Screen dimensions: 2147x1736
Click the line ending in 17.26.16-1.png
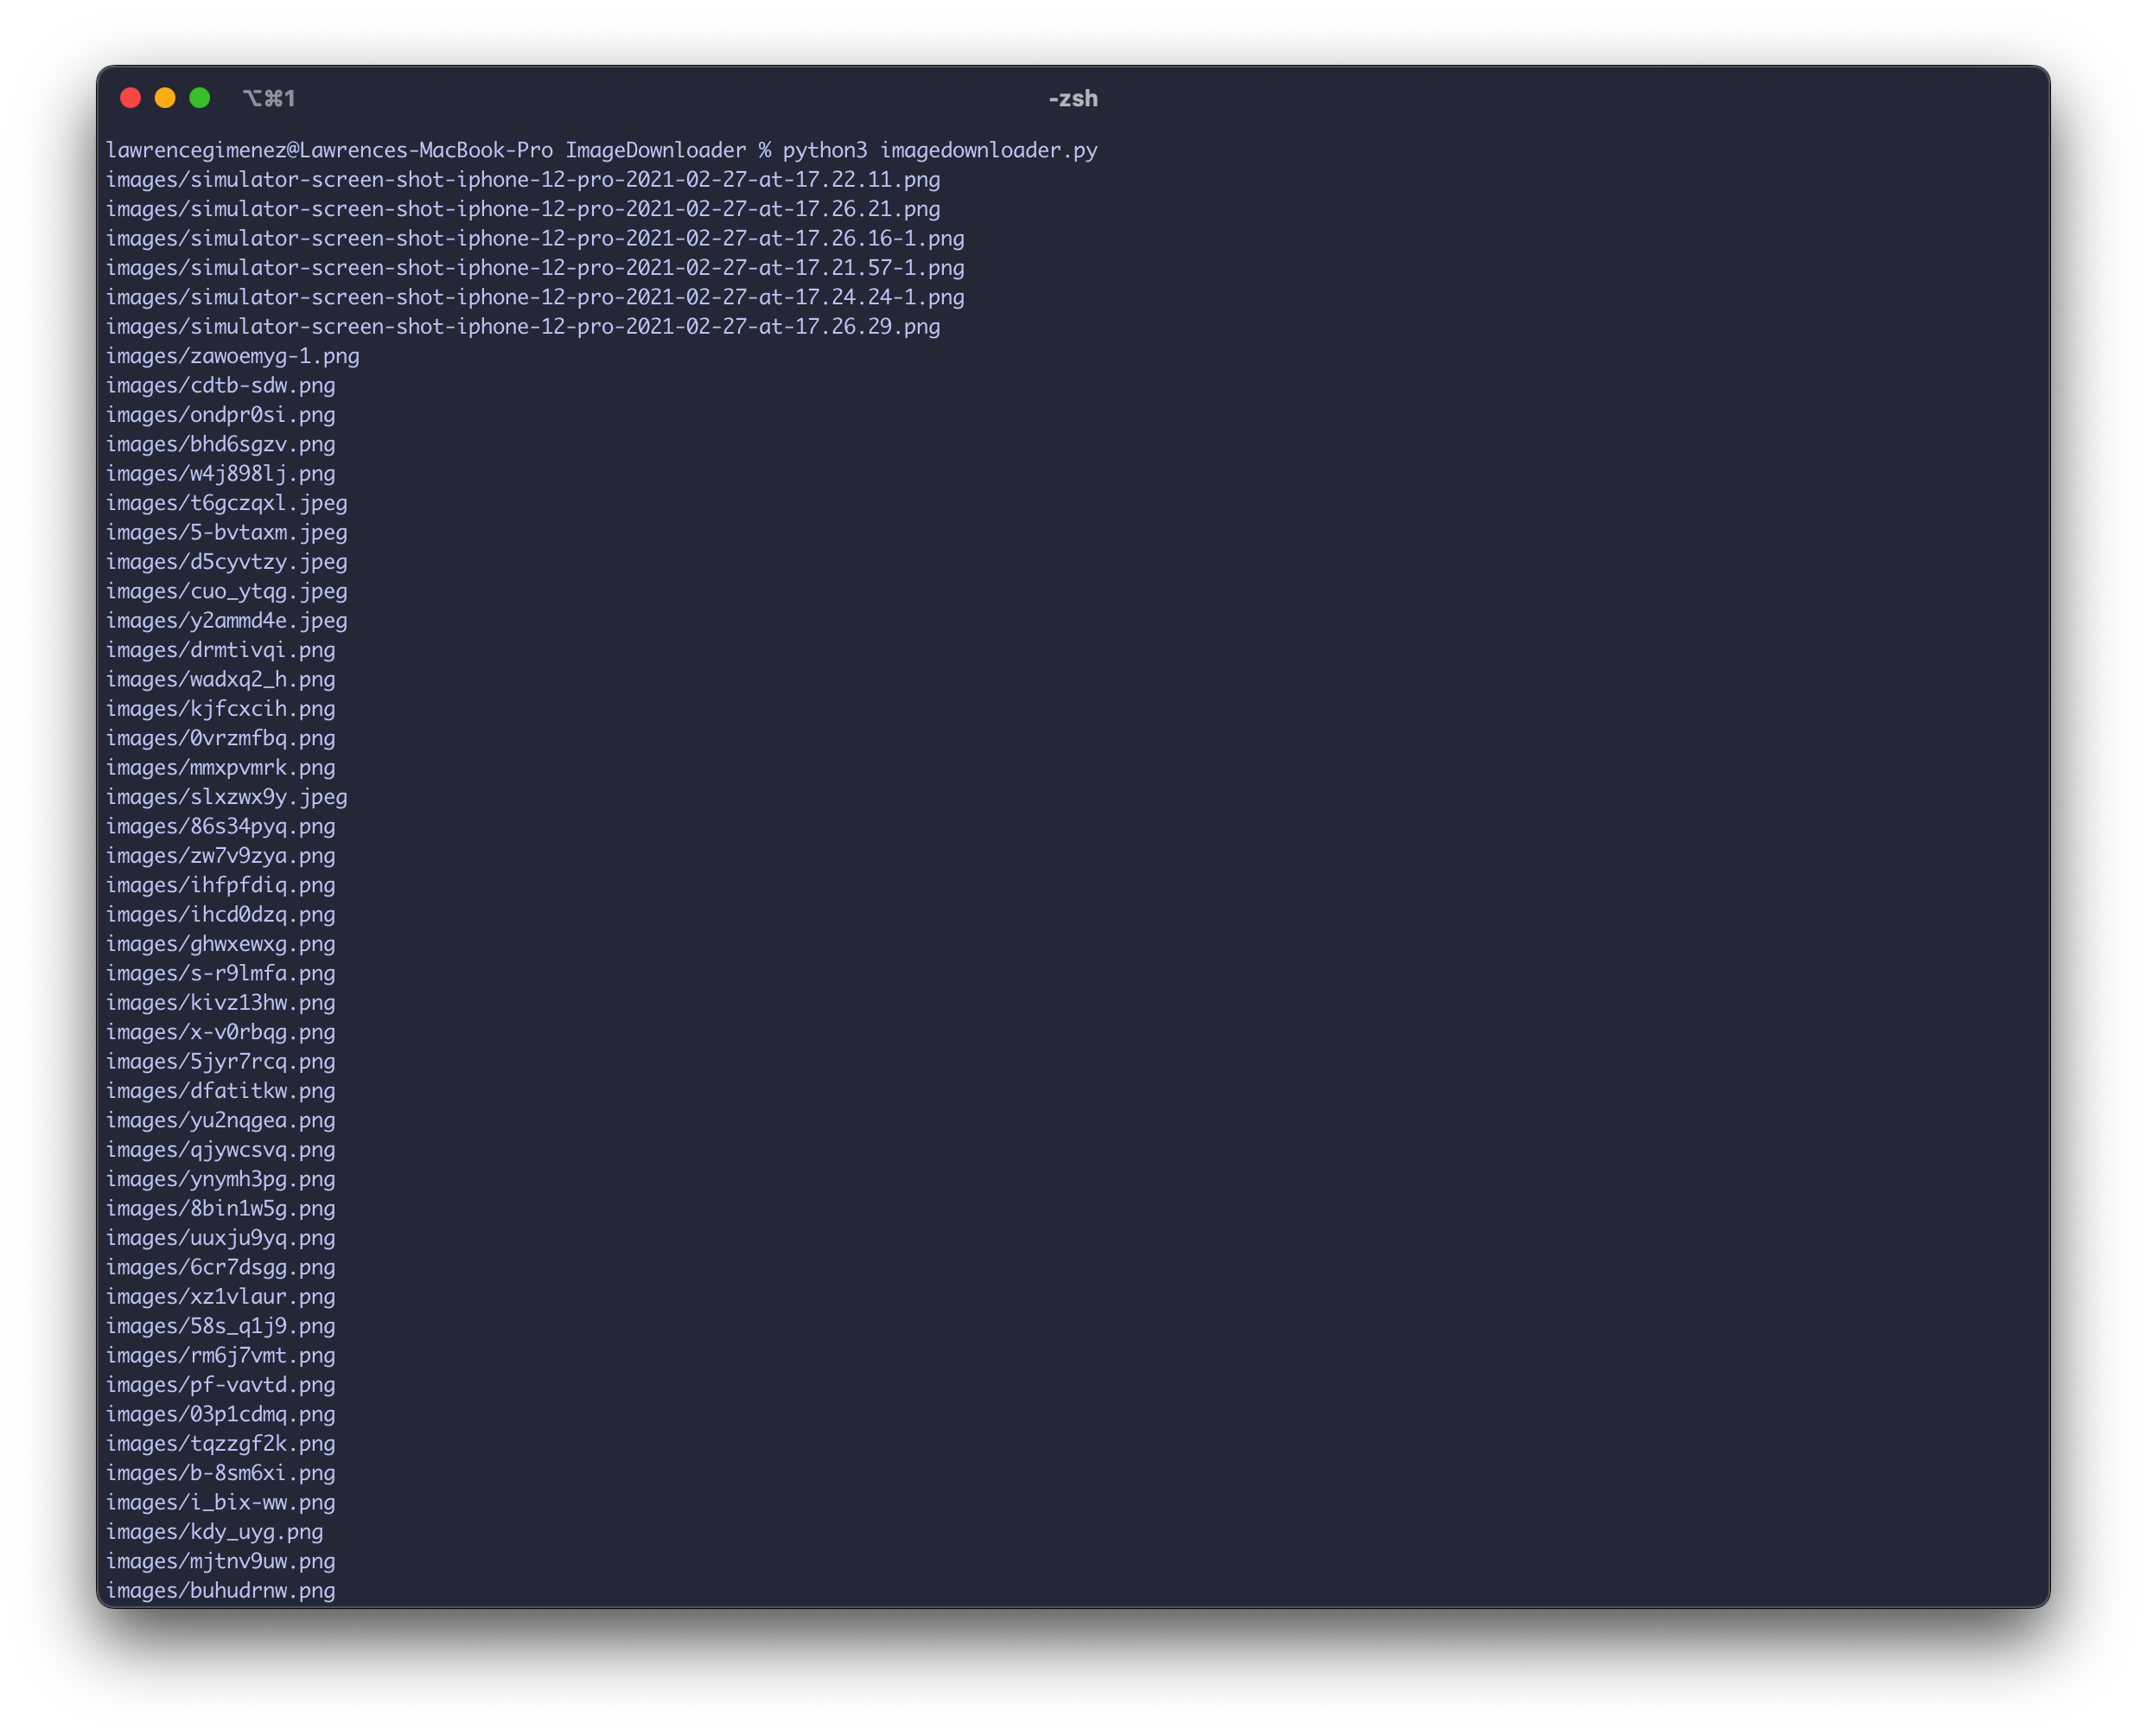tap(535, 238)
